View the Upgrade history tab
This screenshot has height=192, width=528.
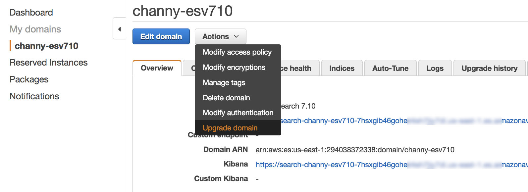pos(489,69)
